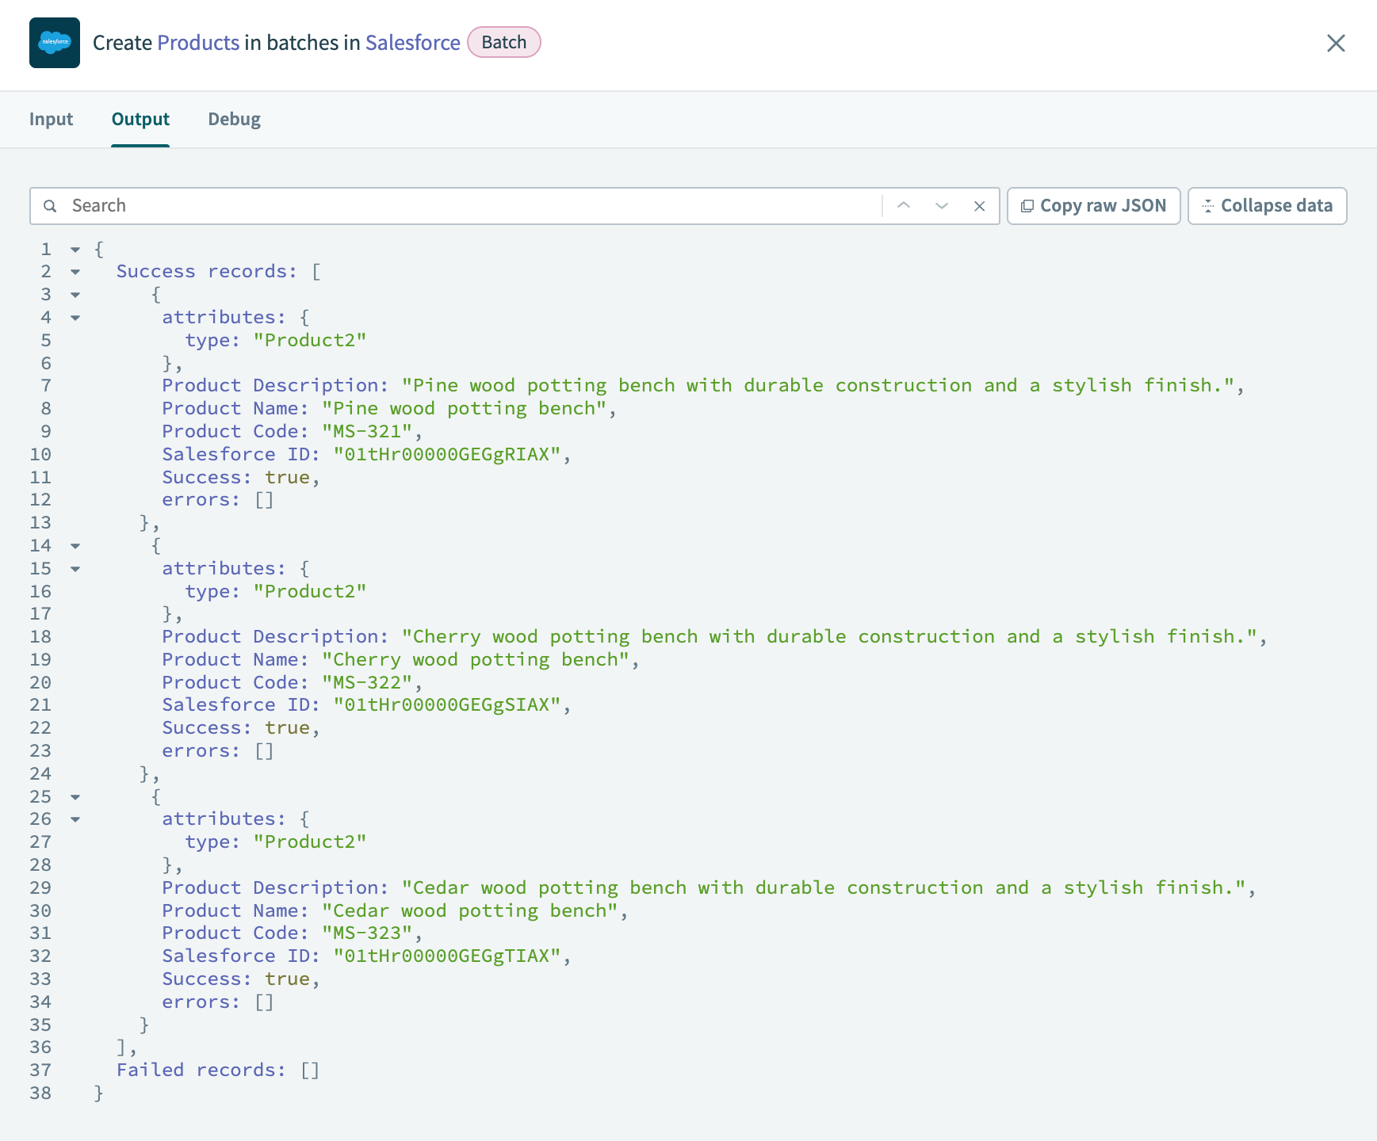Click the magnifier icon in the search bar
Screen dimensions: 1377x1141
pos(50,205)
